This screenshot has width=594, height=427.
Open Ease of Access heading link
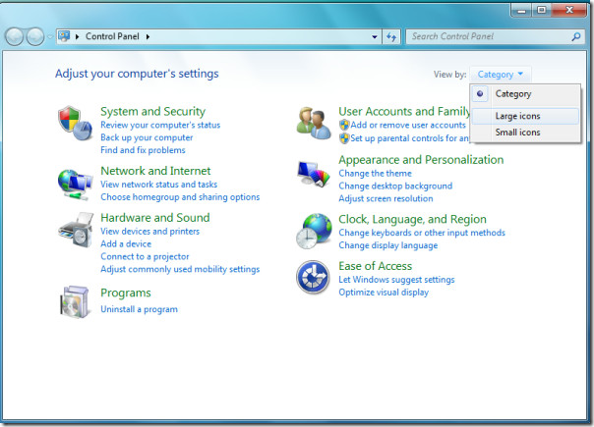tap(375, 266)
